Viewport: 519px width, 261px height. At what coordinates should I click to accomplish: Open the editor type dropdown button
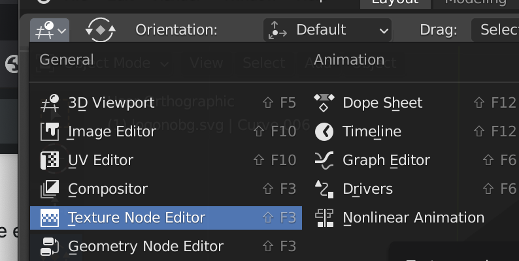click(50, 30)
